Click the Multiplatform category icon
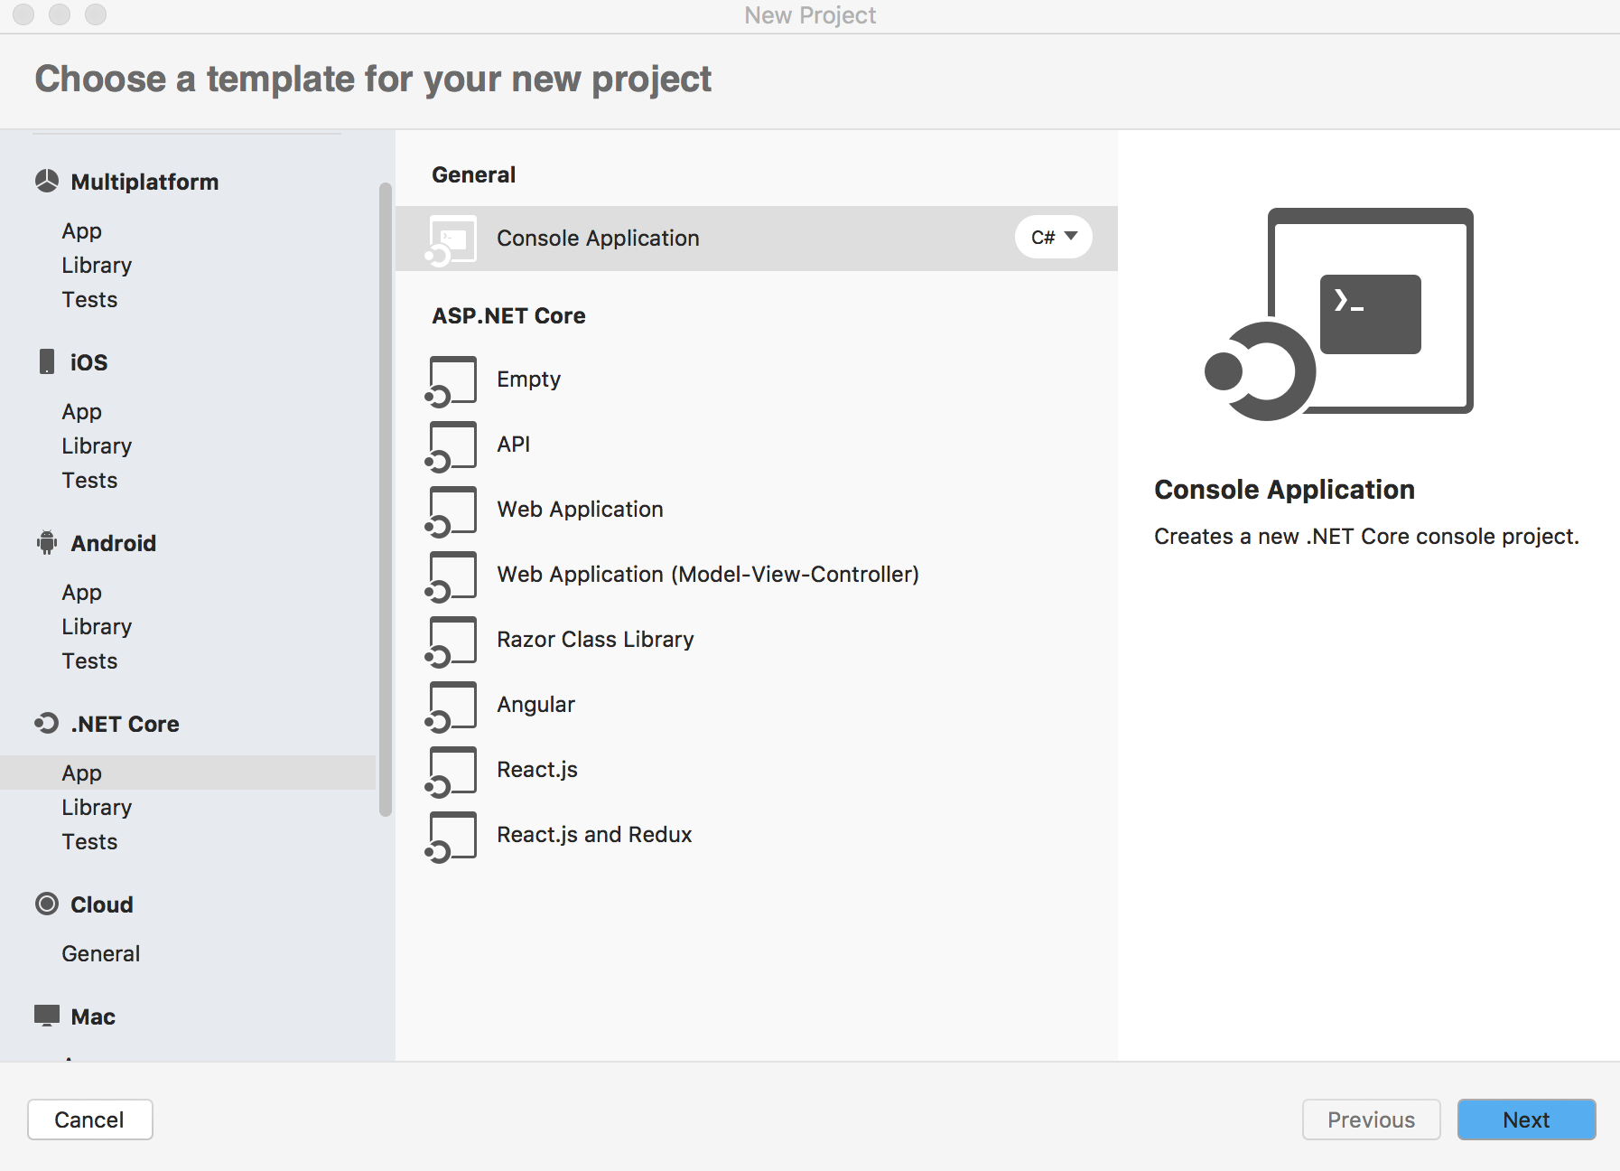The image size is (1620, 1171). point(47,182)
